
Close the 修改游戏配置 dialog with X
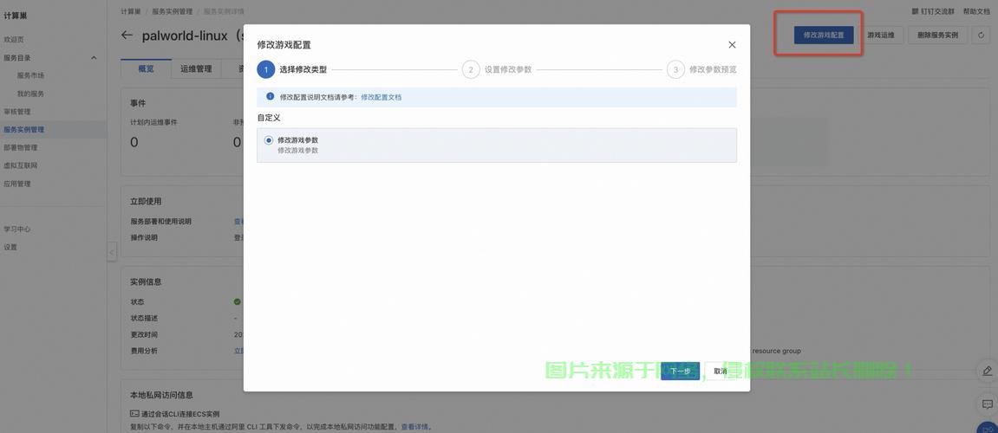tap(732, 44)
